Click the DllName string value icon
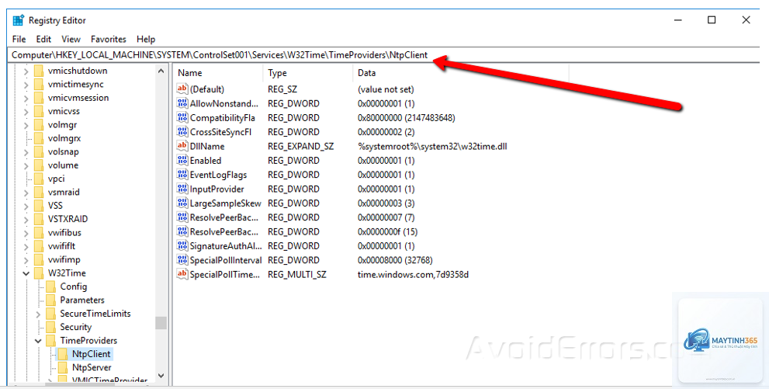This screenshot has width=769, height=389. pyautogui.click(x=182, y=146)
